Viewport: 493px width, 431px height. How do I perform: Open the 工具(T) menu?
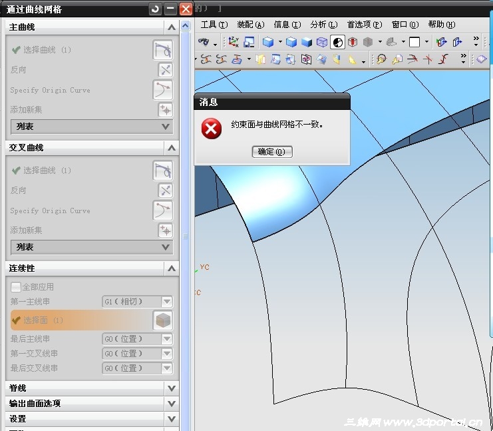click(x=214, y=25)
